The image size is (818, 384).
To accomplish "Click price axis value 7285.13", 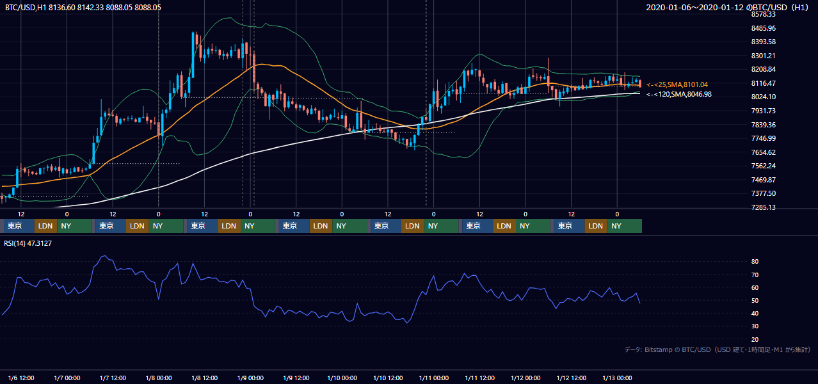I will 763,207.
